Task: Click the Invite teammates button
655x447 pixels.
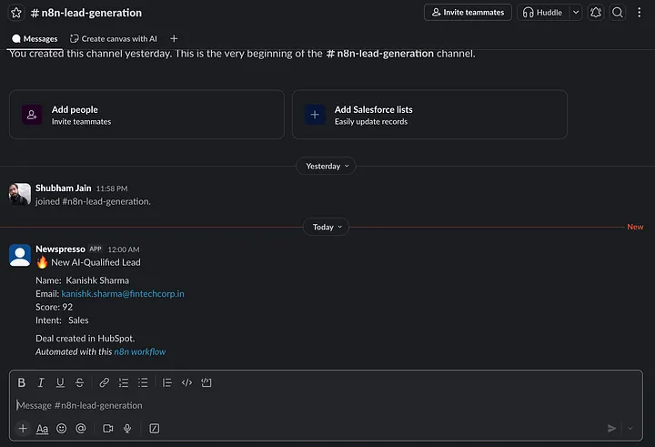Action: [x=468, y=13]
